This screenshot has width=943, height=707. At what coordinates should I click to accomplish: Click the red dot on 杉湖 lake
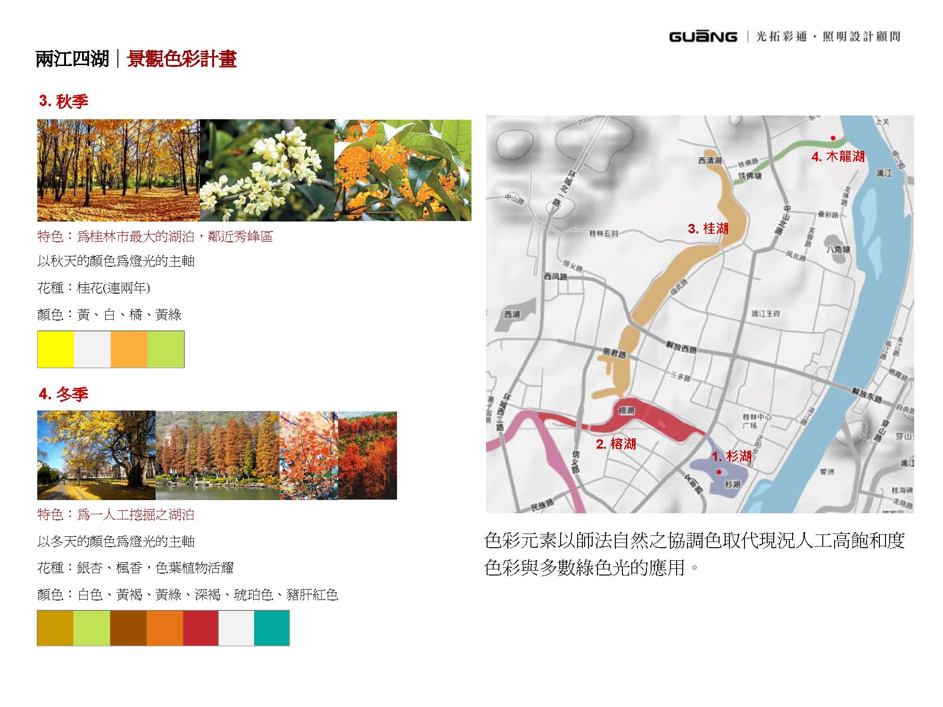tap(719, 471)
